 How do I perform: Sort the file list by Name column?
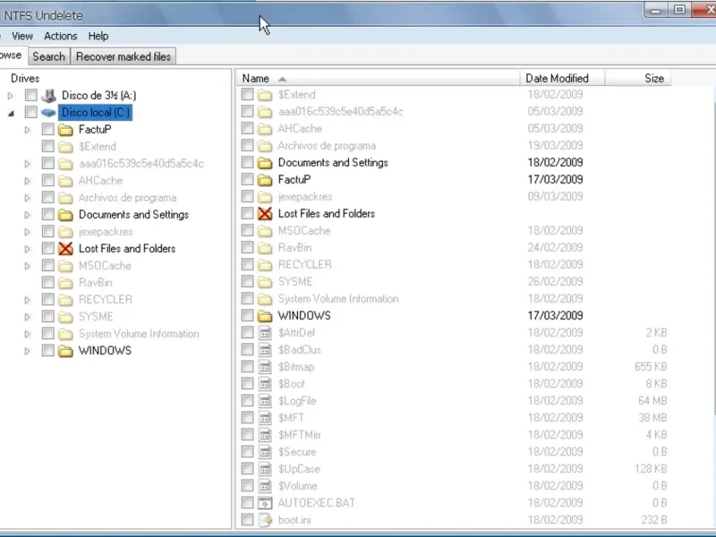pyautogui.click(x=378, y=79)
